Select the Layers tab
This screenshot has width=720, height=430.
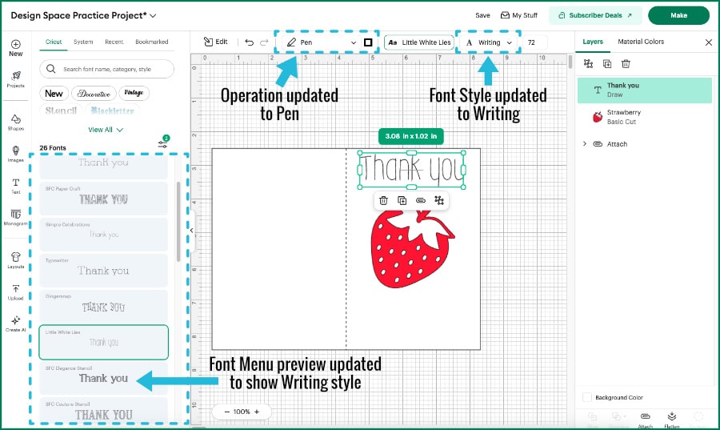click(x=593, y=42)
